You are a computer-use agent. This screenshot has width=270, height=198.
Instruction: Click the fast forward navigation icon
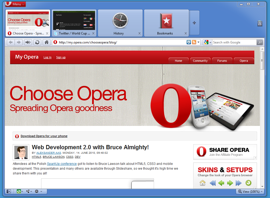coord(28,42)
